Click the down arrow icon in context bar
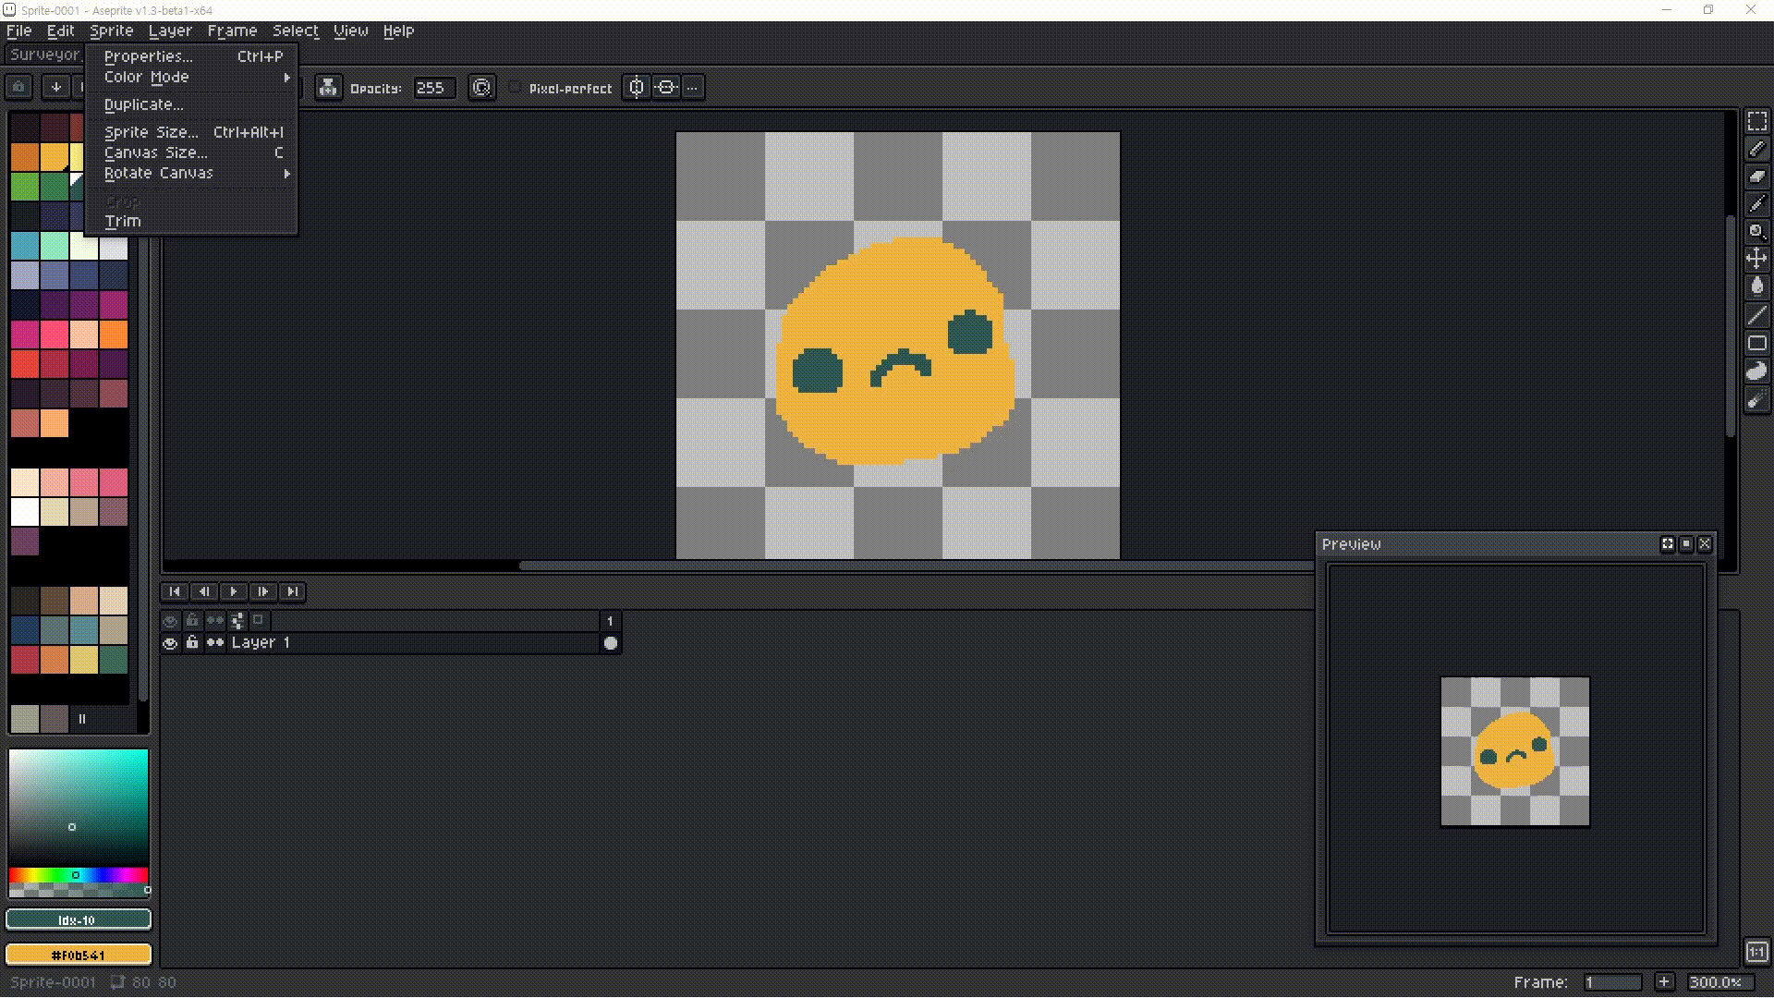Screen dimensions: 1774x998 [x=56, y=87]
